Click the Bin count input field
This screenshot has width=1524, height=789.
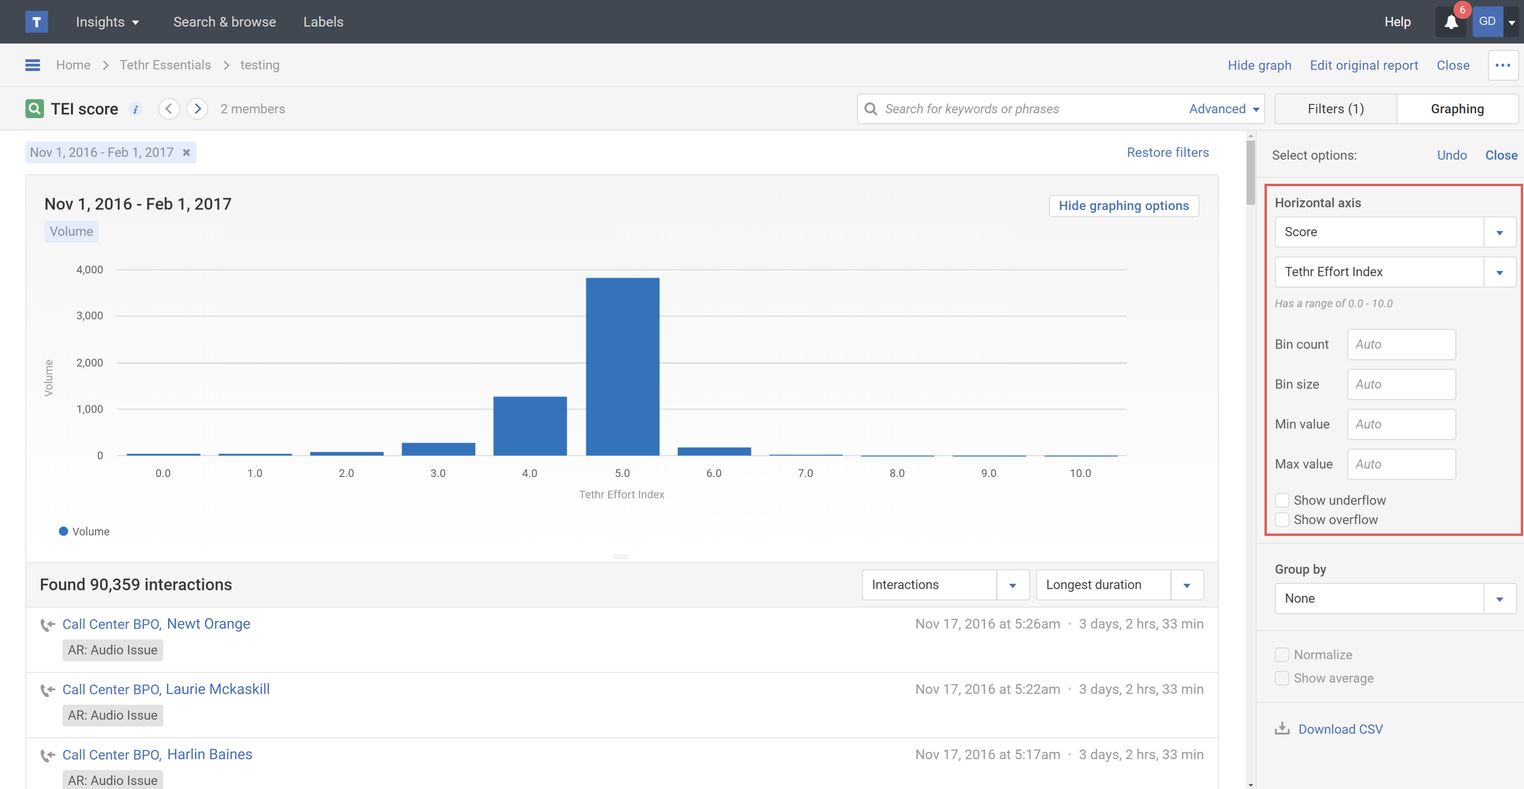coord(1401,344)
